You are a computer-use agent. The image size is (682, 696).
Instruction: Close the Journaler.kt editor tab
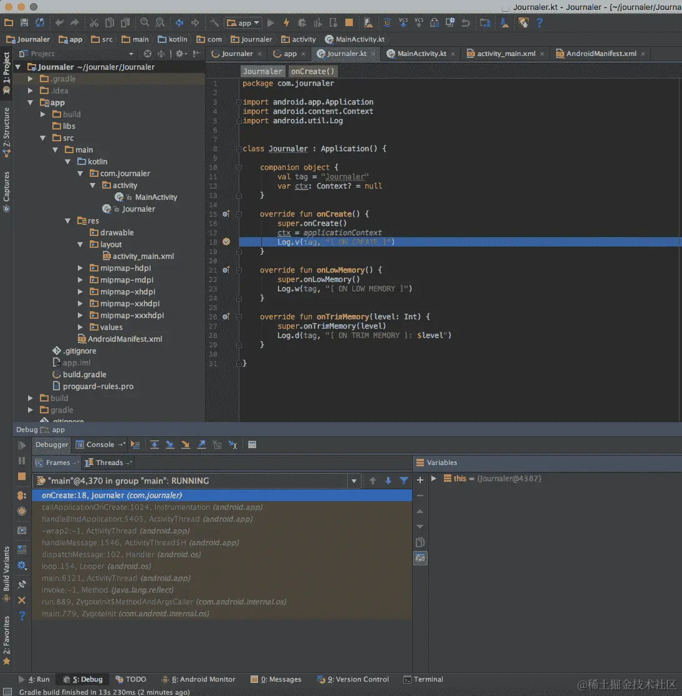pyautogui.click(x=373, y=54)
